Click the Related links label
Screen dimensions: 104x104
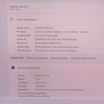tap(17, 58)
